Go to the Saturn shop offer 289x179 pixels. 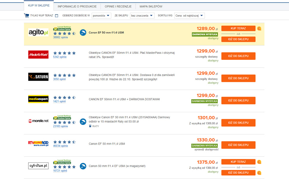pyautogui.click(x=238, y=78)
